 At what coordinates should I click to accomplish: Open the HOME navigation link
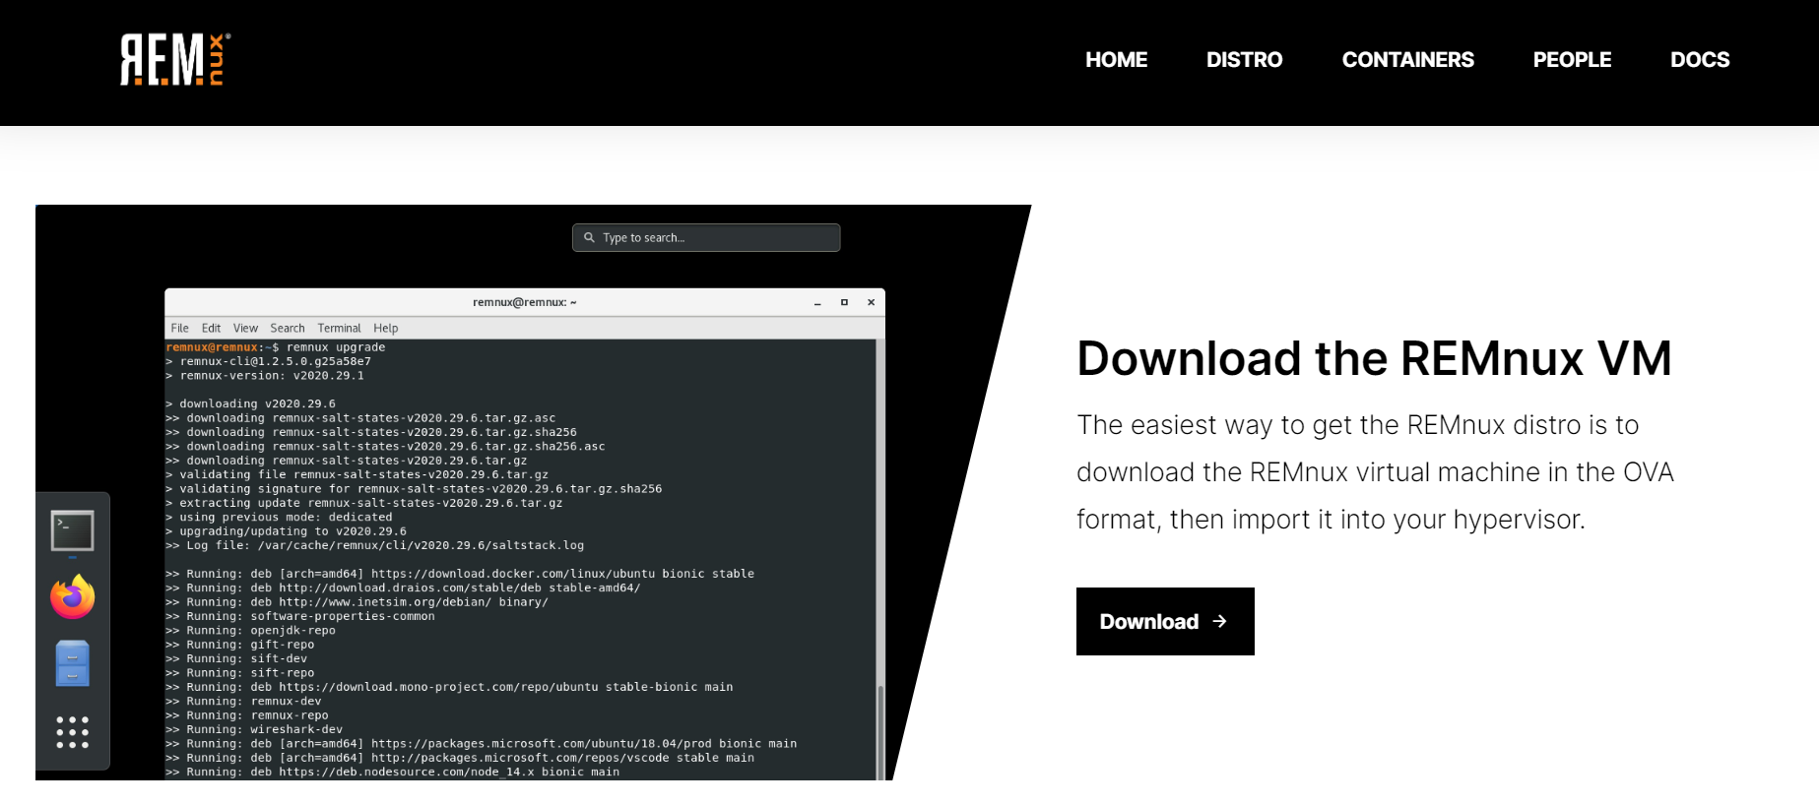coord(1116,60)
